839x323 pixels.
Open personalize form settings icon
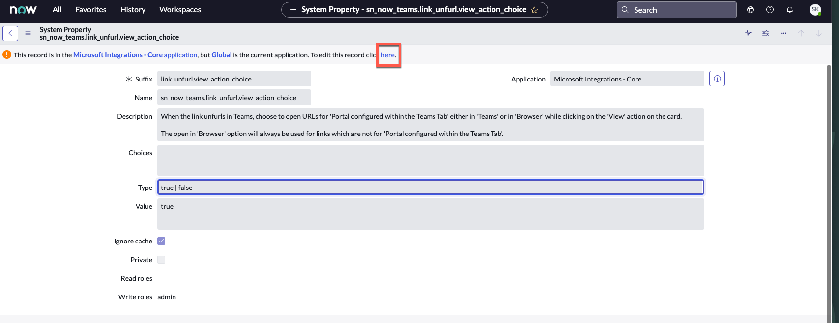tap(766, 33)
